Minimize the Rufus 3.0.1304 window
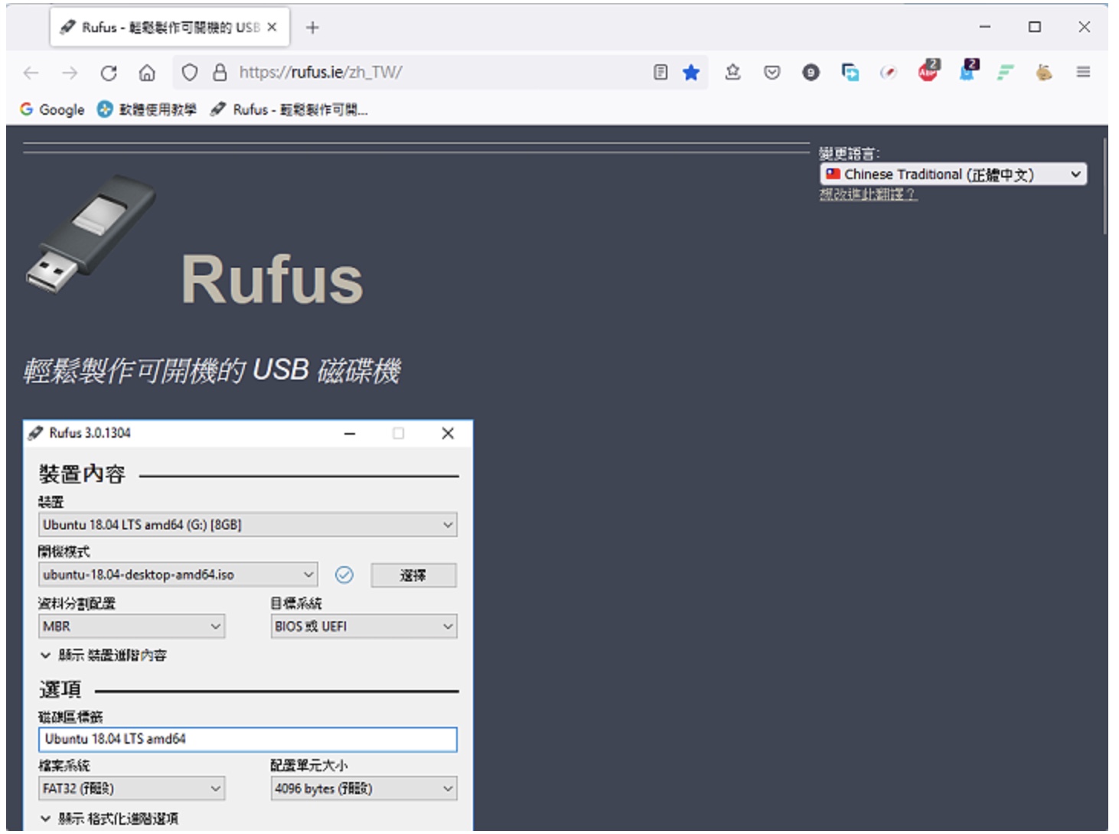The image size is (1119, 834). coord(350,433)
